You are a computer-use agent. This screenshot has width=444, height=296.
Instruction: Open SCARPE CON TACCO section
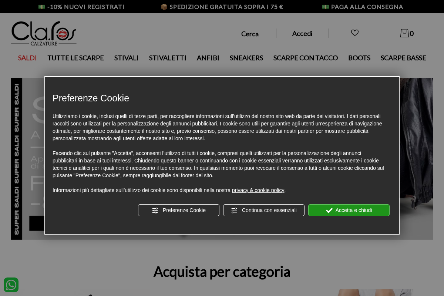tap(305, 58)
